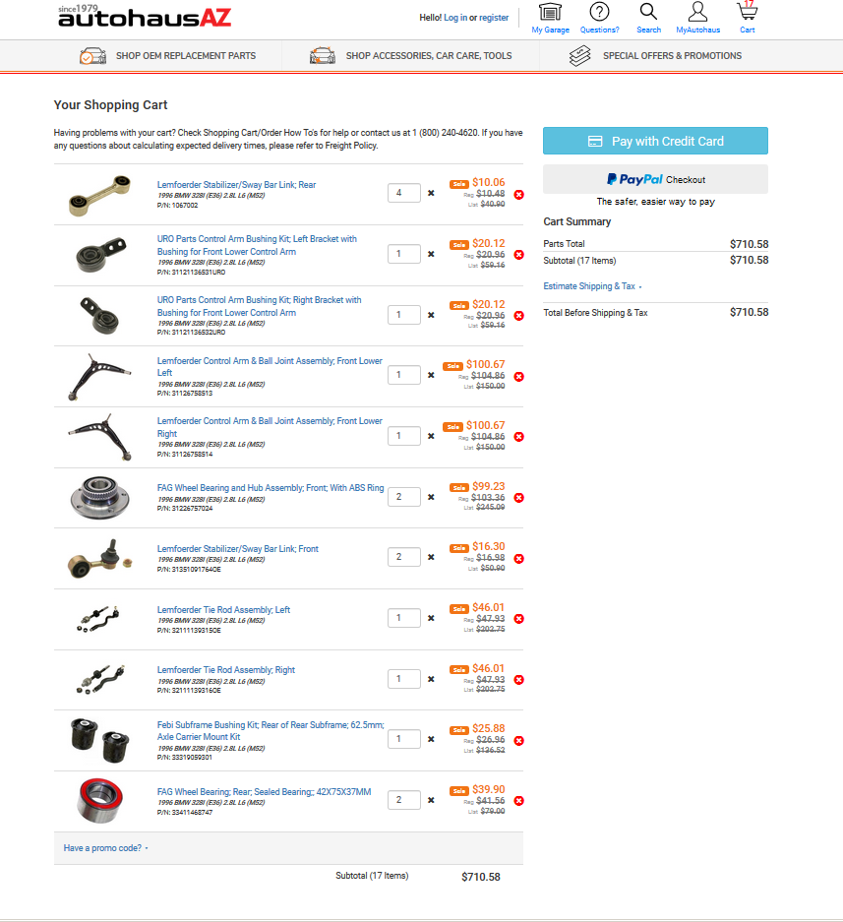This screenshot has width=843, height=922.
Task: Click the Log in link
Action: coord(455,18)
